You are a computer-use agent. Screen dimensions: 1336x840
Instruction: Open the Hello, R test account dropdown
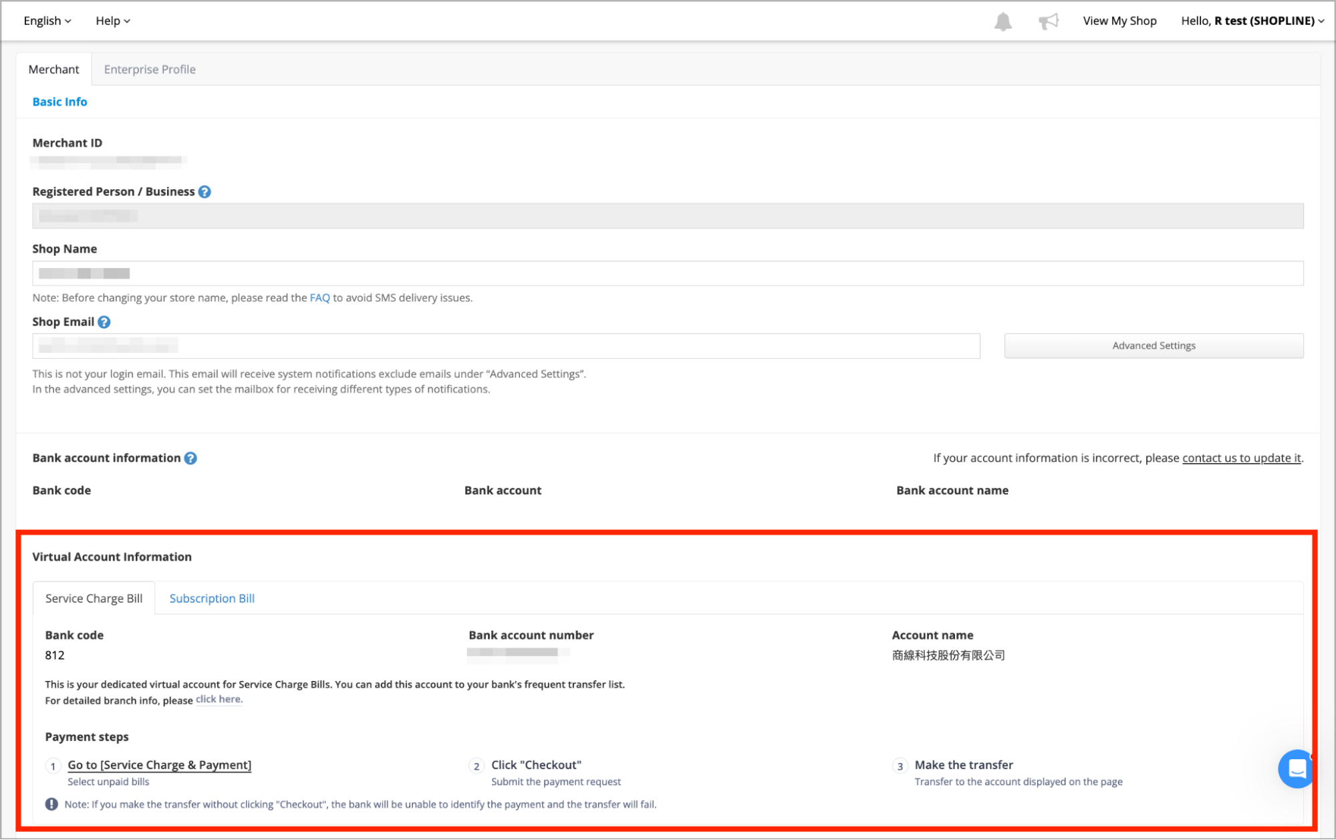1252,21
